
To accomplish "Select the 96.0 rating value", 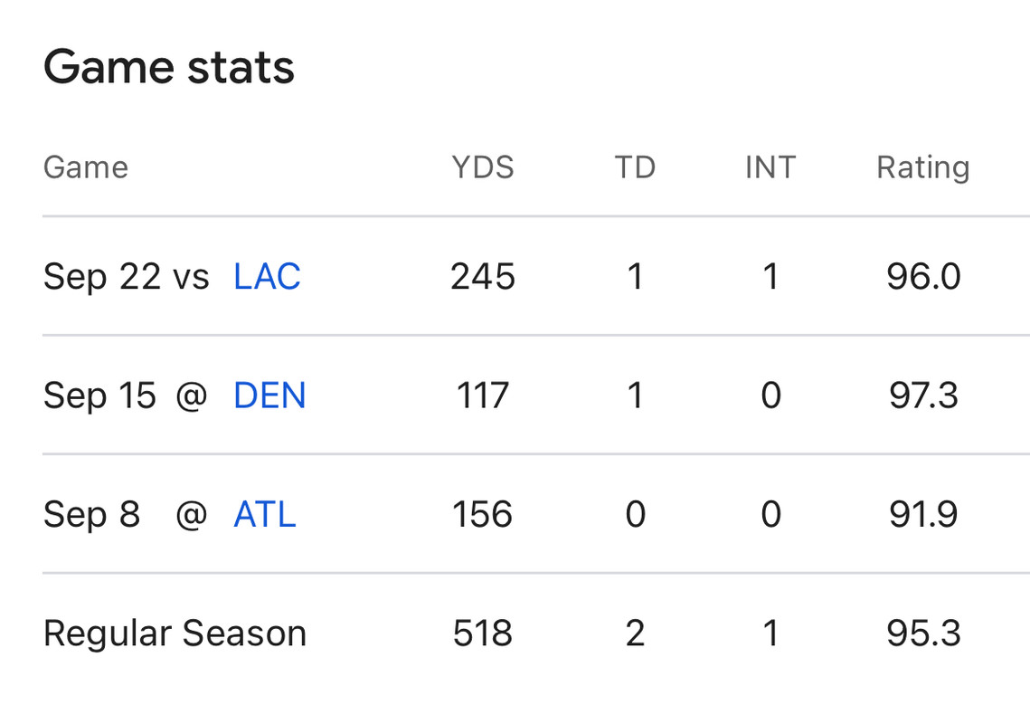I will (923, 277).
